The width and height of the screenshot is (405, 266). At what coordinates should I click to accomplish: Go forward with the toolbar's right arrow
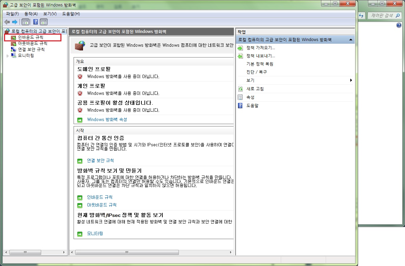pyautogui.click(x=15, y=22)
